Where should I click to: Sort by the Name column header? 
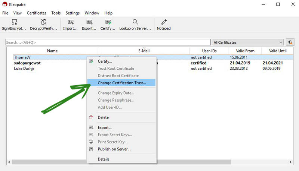click(52, 51)
